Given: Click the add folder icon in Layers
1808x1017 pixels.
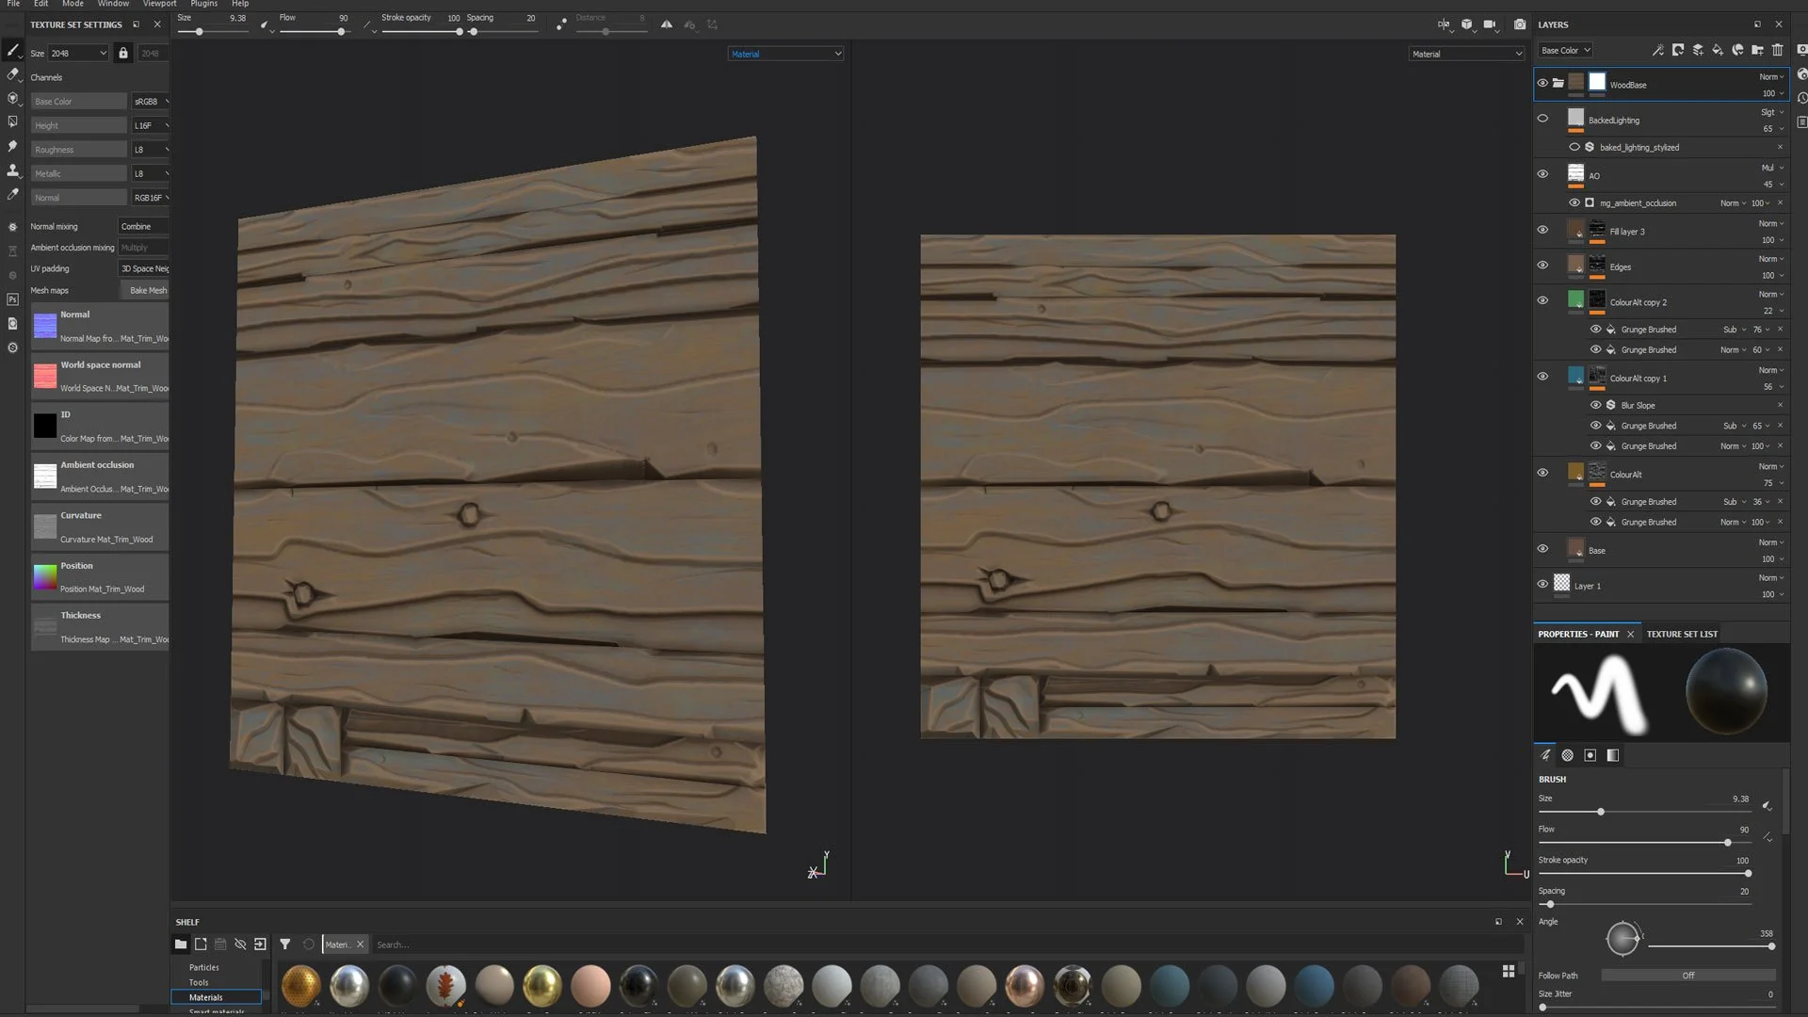Looking at the screenshot, I should pyautogui.click(x=1757, y=50).
